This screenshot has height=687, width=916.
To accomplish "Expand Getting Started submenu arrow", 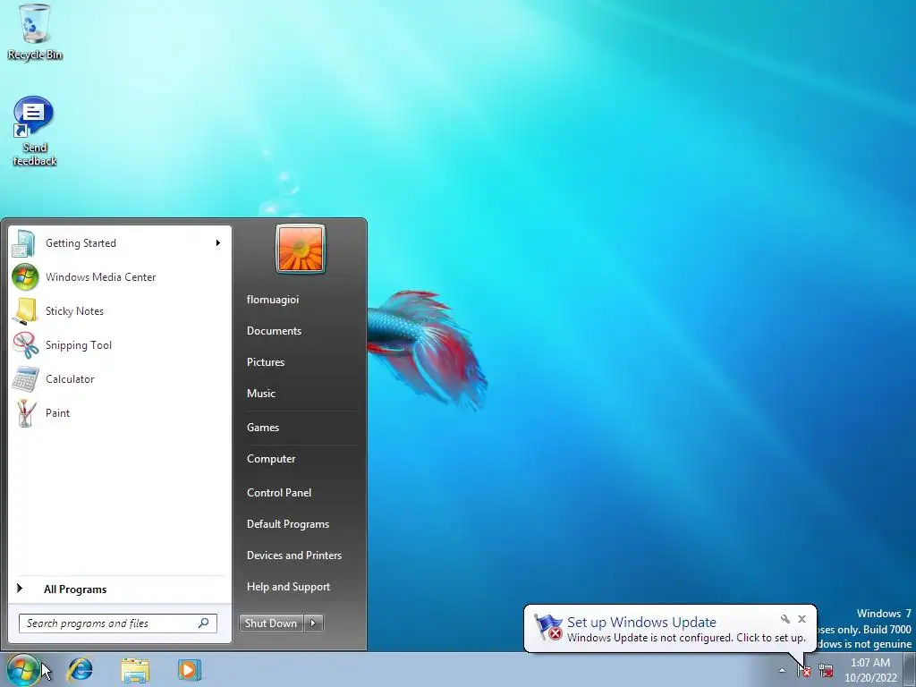I will [x=218, y=243].
